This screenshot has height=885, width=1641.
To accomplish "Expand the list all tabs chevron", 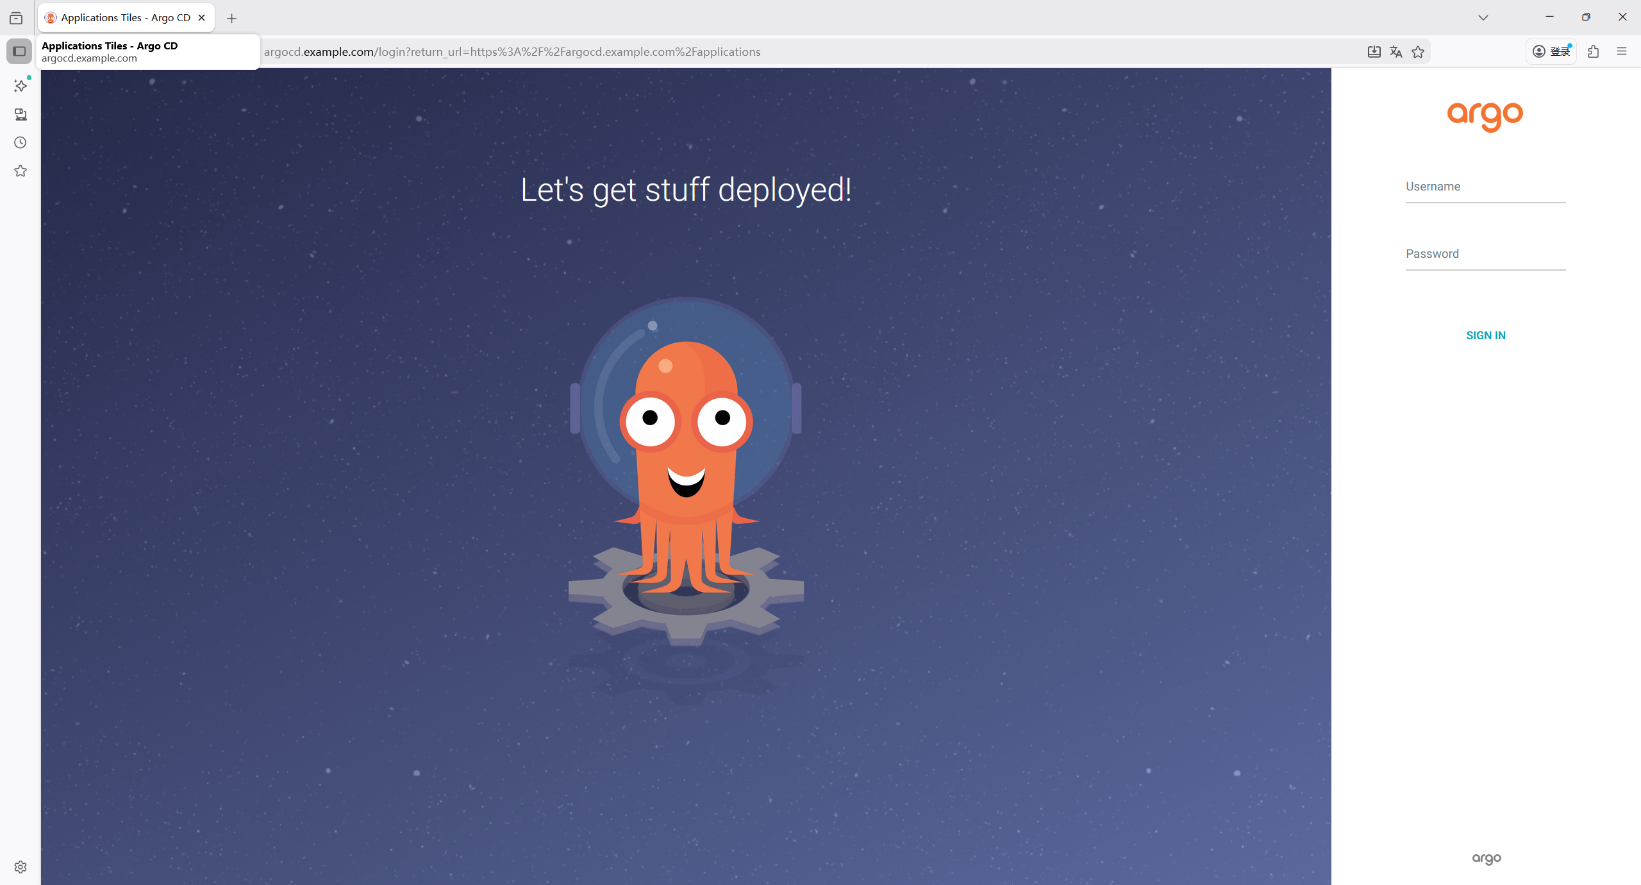I will pyautogui.click(x=1483, y=18).
